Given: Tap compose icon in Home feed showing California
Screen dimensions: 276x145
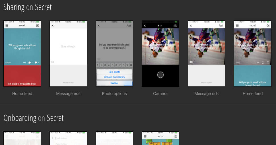Looking at the screenshot, I should pos(38,26).
